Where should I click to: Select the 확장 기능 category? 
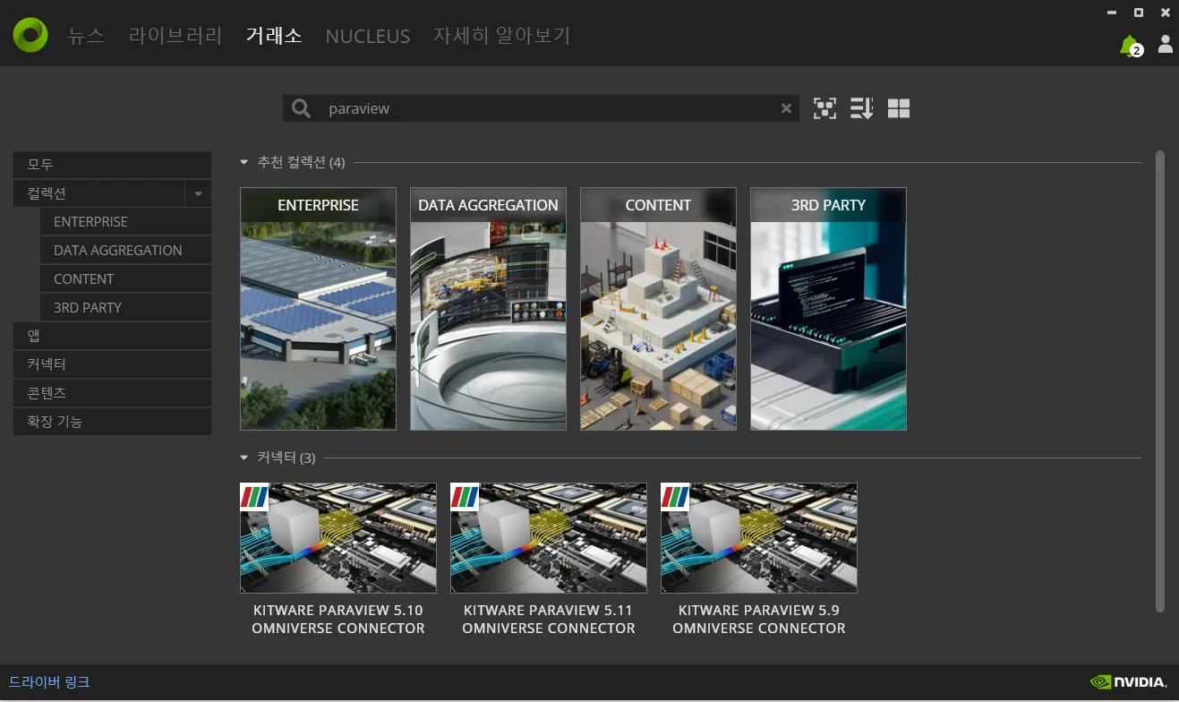112,422
